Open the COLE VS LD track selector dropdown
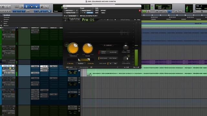The height and width of the screenshot is (116, 207). point(69,11)
